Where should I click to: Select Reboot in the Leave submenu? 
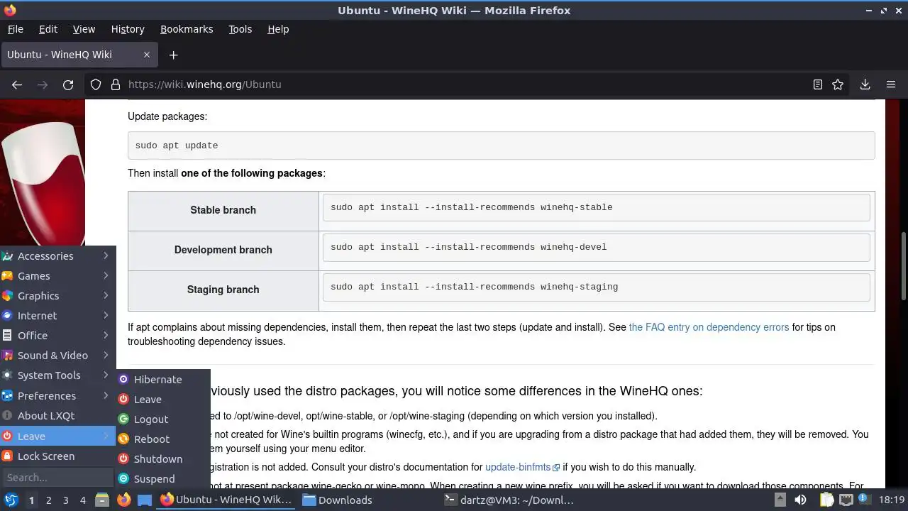163,439
